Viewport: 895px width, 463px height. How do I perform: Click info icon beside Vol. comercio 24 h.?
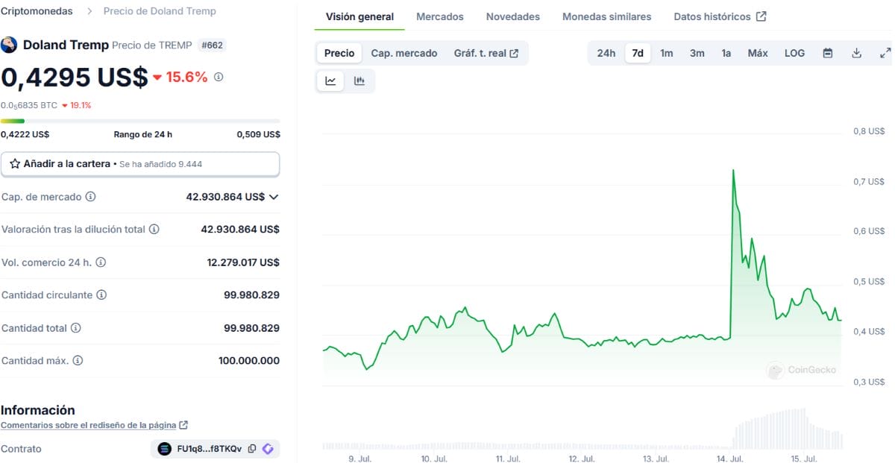click(x=101, y=262)
